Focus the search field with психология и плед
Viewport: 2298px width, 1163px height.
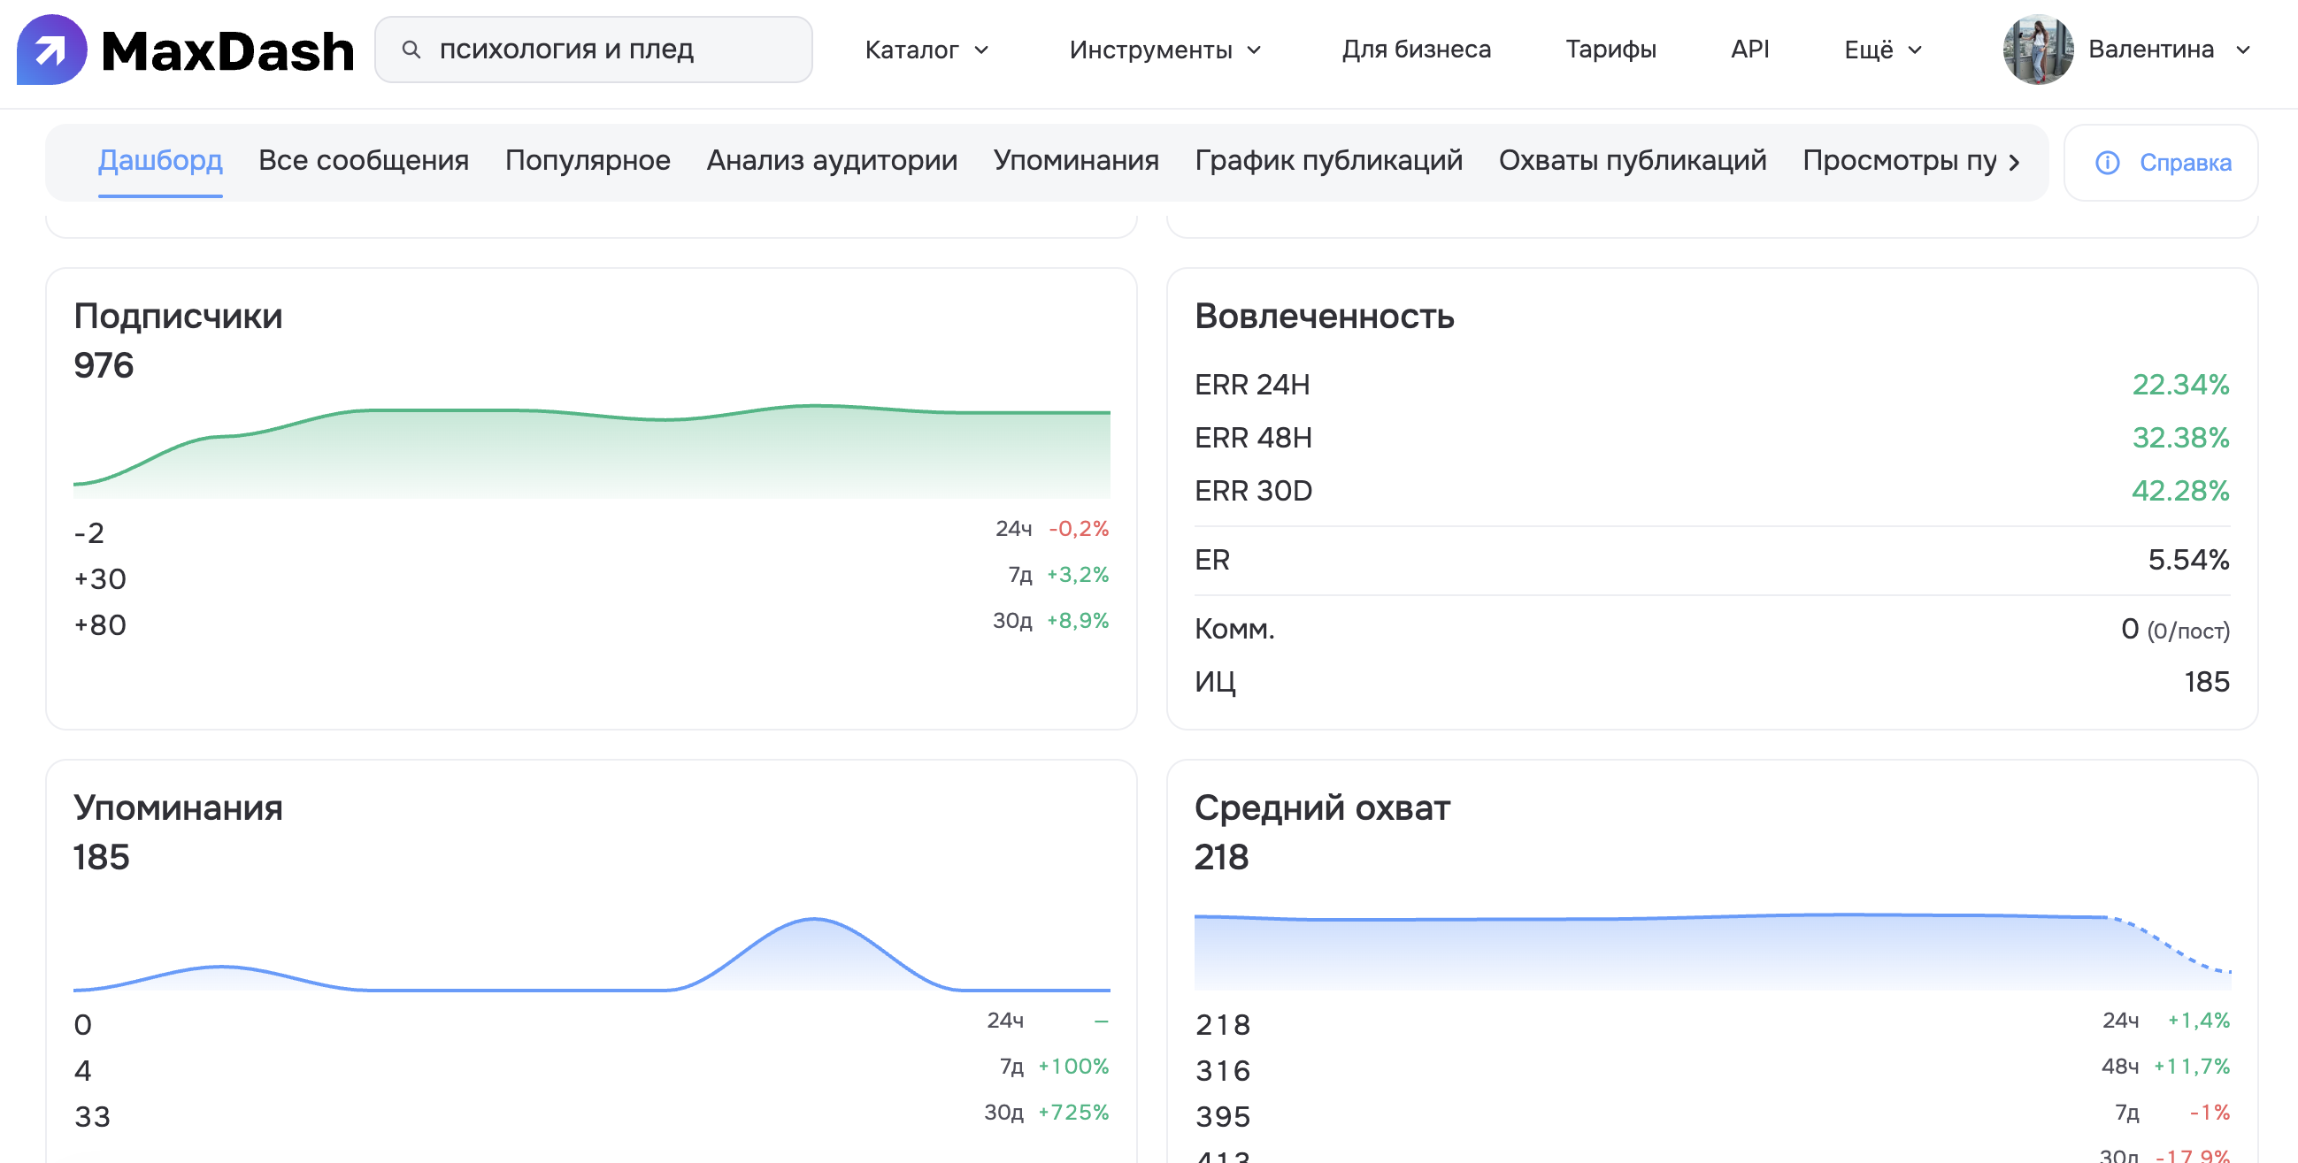point(593,50)
